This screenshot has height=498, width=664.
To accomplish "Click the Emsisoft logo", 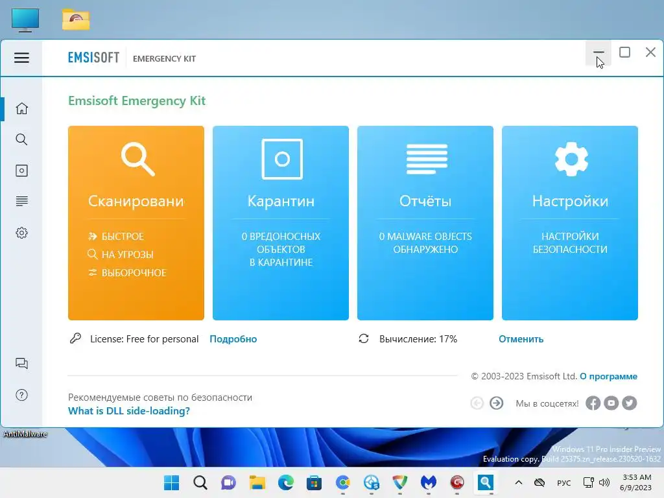I will coord(93,58).
